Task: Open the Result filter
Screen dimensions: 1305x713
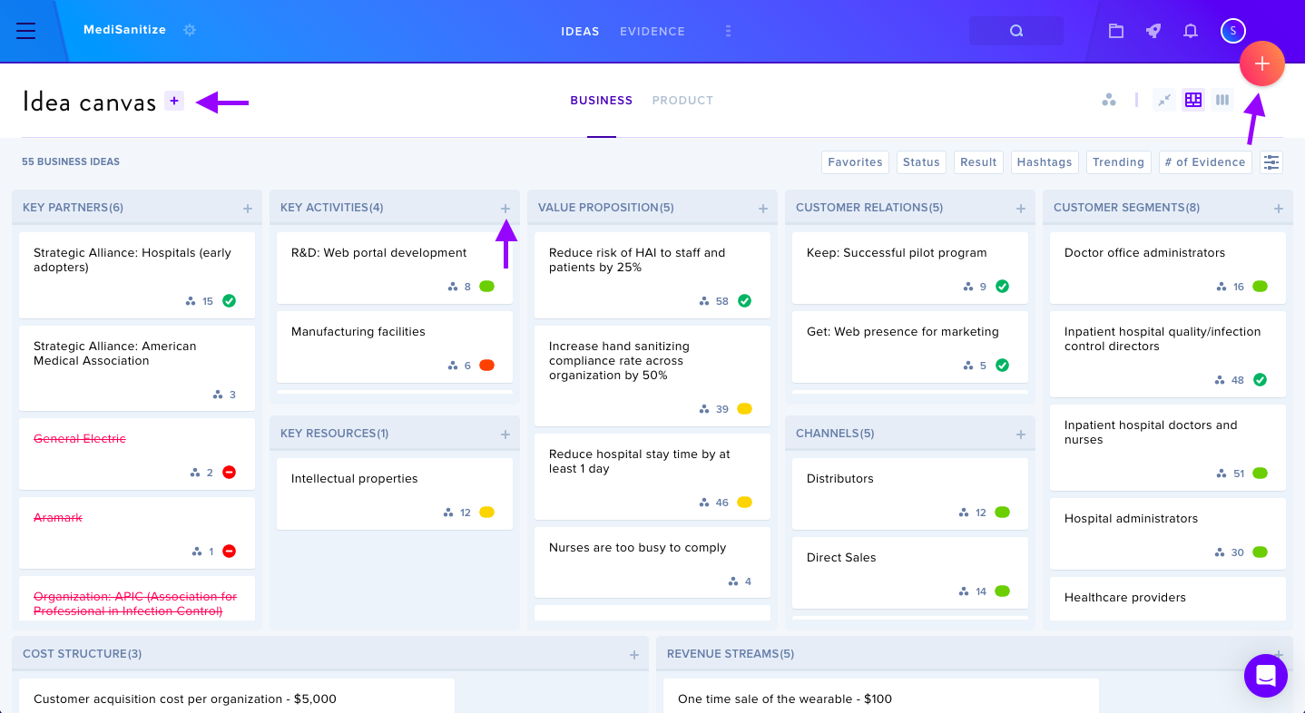Action: (978, 162)
